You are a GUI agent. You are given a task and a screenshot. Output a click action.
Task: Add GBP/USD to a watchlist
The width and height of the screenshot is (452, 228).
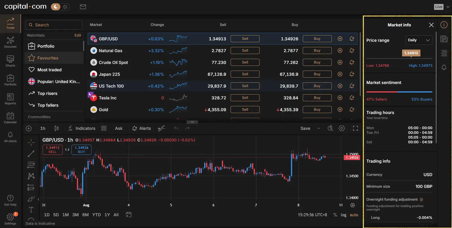pyautogui.click(x=340, y=39)
